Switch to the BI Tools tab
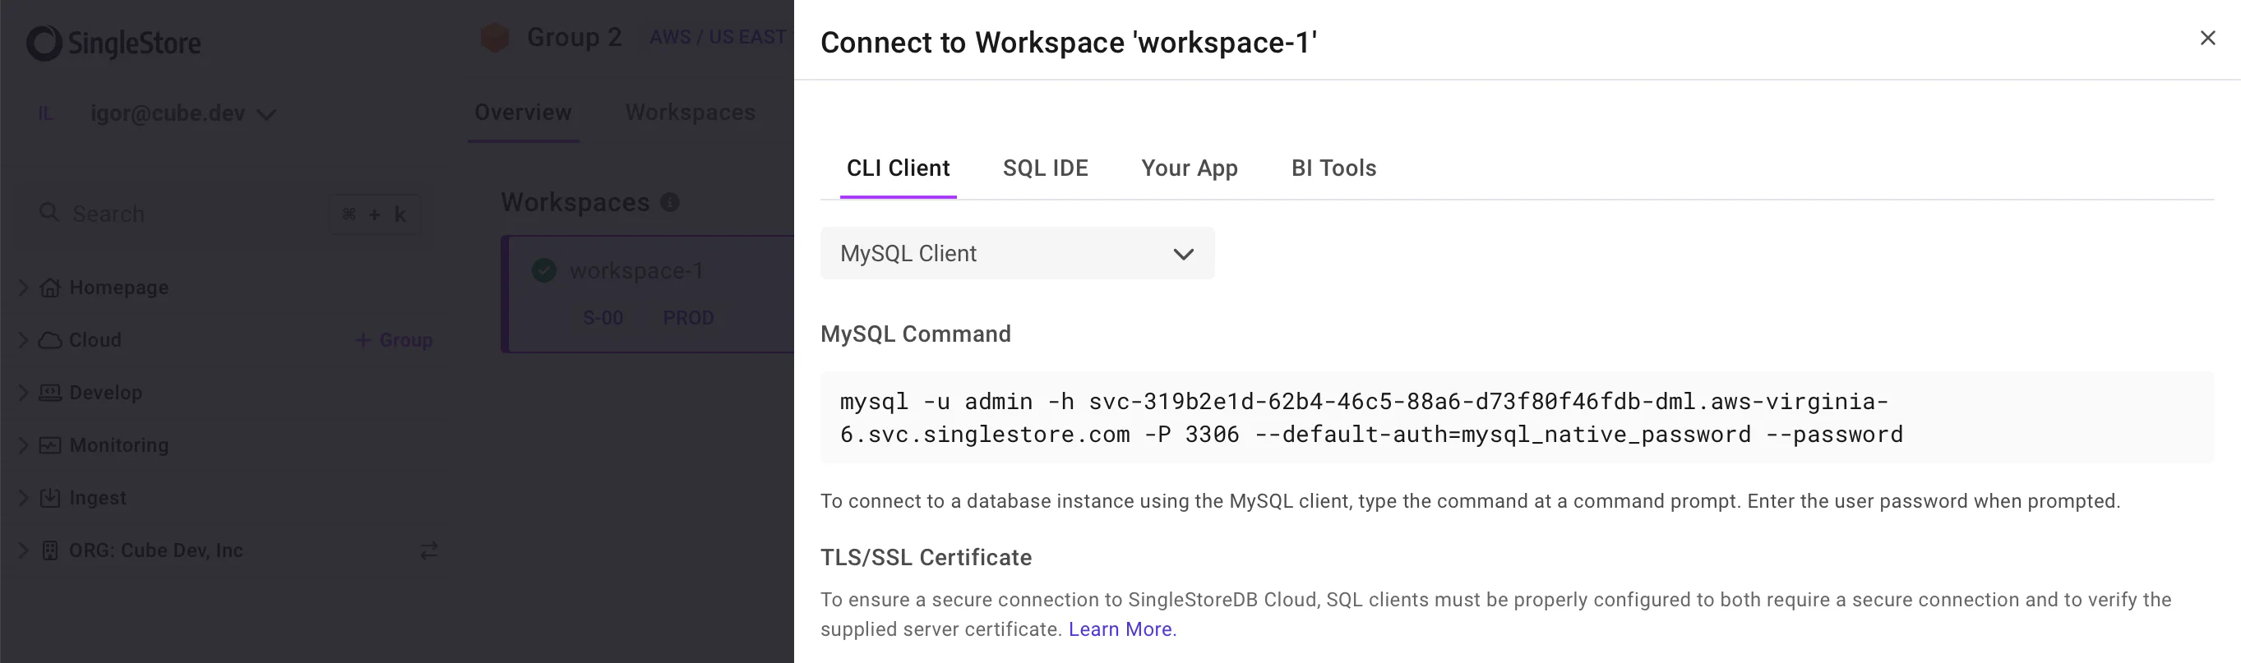Screen dimensions: 2241x663 pyautogui.click(x=1333, y=168)
